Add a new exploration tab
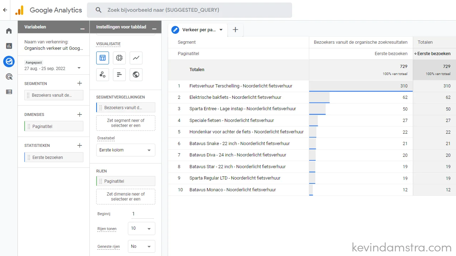 click(x=235, y=30)
